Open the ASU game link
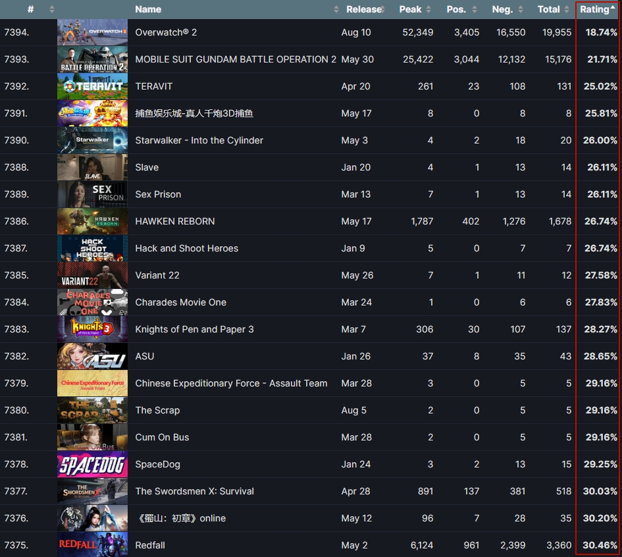The height and width of the screenshot is (557, 622). pos(144,356)
